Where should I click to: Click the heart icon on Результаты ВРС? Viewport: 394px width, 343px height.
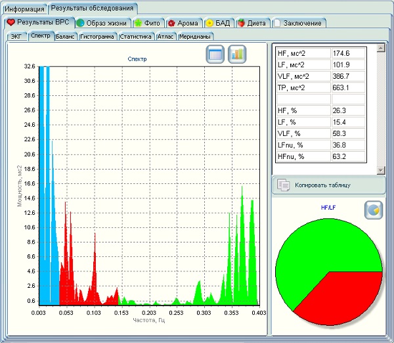click(11, 22)
